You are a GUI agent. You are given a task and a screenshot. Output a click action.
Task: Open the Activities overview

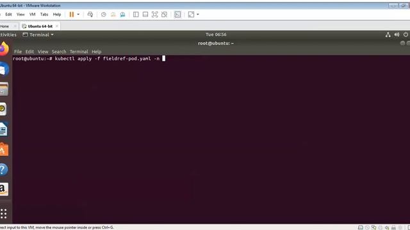8,34
